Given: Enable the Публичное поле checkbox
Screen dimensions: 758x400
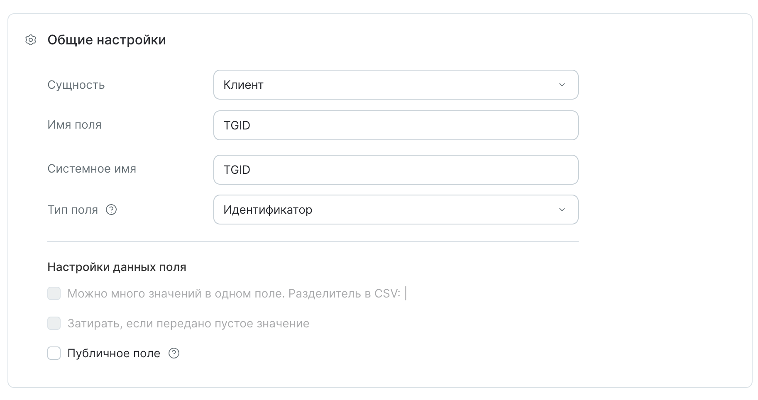Looking at the screenshot, I should click(54, 354).
